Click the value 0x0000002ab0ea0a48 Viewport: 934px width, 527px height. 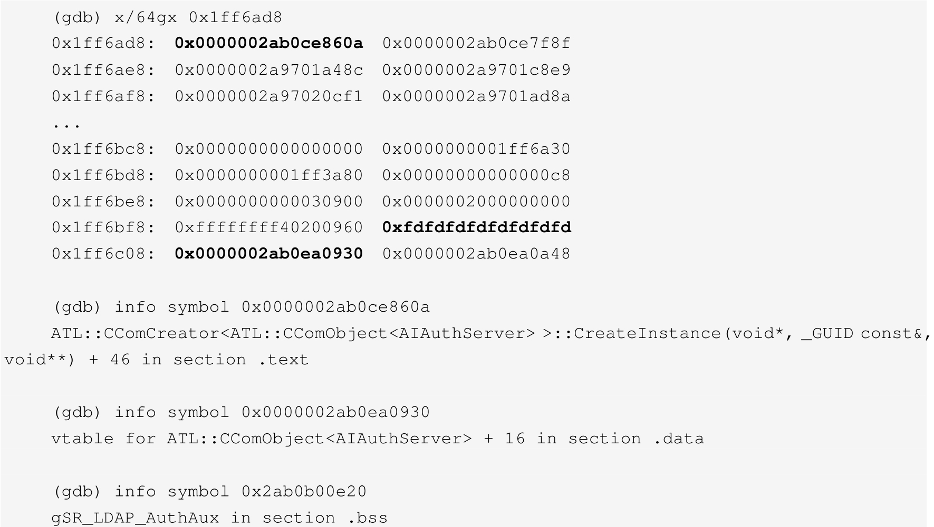click(476, 254)
